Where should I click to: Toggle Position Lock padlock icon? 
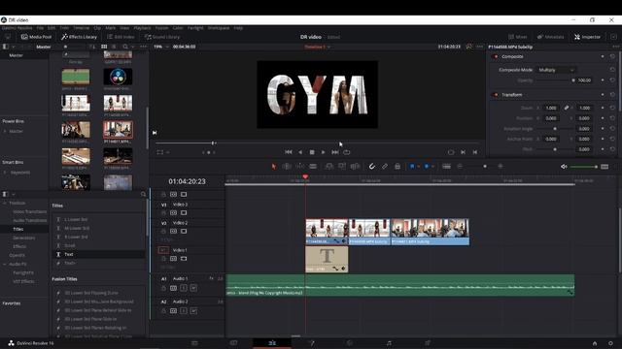[x=397, y=167]
